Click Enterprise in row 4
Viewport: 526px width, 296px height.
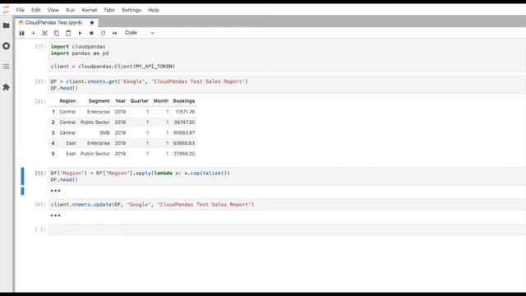click(x=99, y=143)
